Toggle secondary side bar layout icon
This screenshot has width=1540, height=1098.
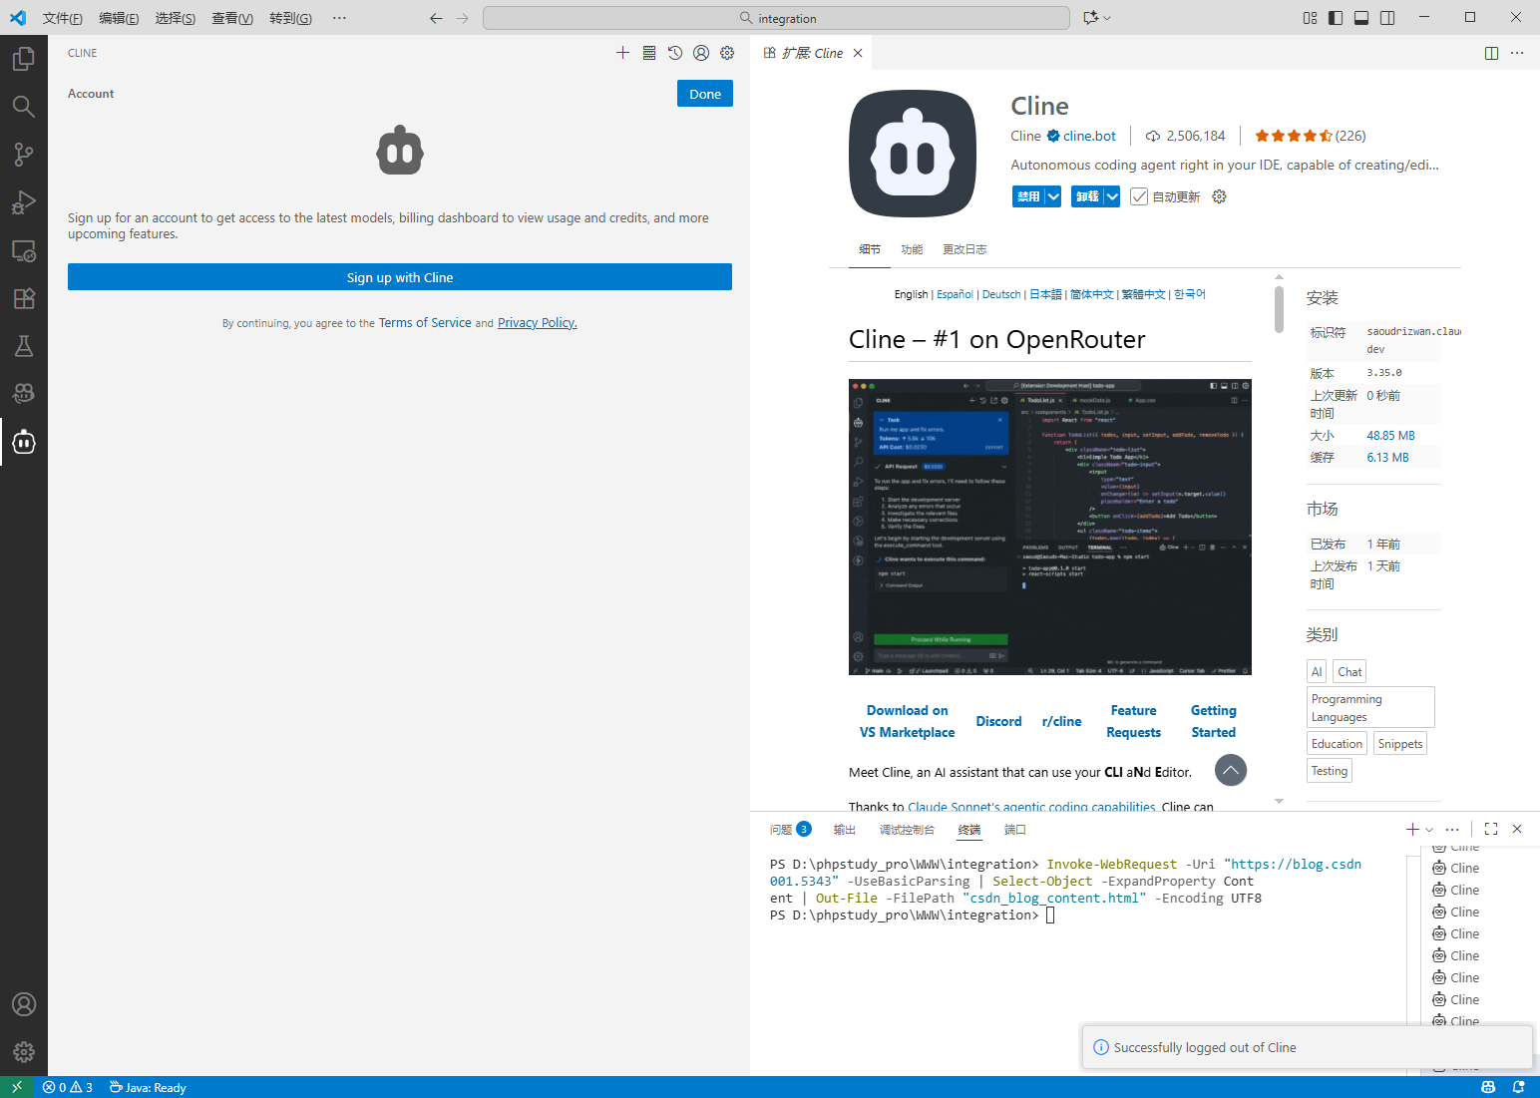pyautogui.click(x=1387, y=18)
